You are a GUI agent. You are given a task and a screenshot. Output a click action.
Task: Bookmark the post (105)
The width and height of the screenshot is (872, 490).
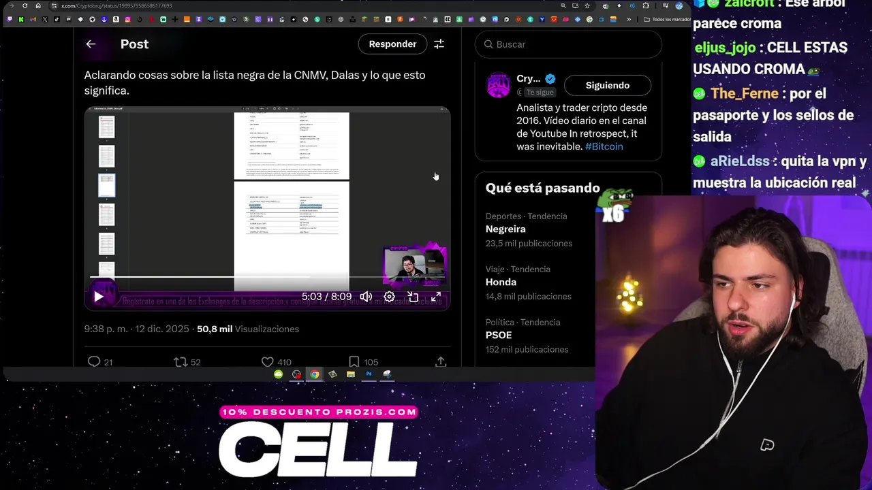362,361
